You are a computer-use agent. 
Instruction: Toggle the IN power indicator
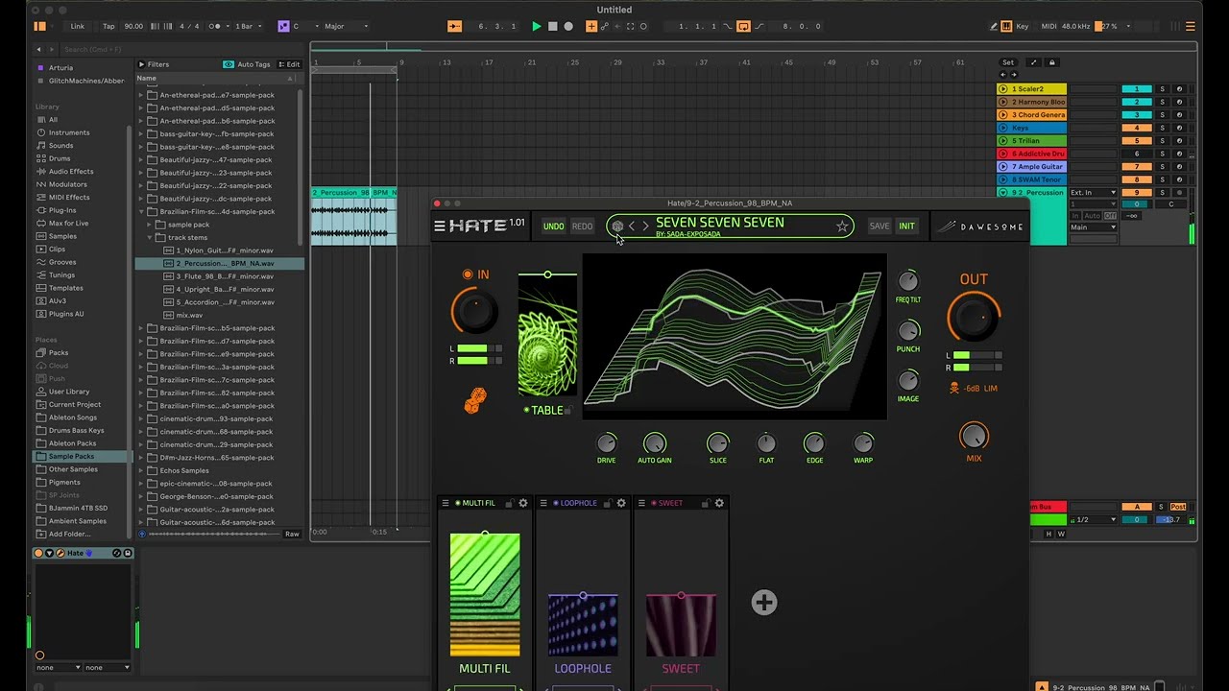coord(468,274)
